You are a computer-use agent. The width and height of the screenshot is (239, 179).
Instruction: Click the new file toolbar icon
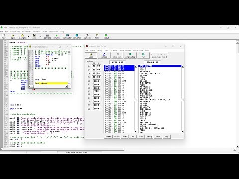point(4,36)
